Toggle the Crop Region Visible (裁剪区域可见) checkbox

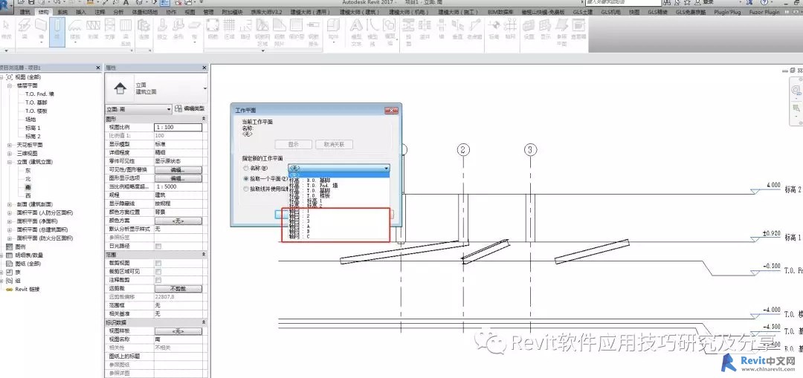click(x=158, y=272)
